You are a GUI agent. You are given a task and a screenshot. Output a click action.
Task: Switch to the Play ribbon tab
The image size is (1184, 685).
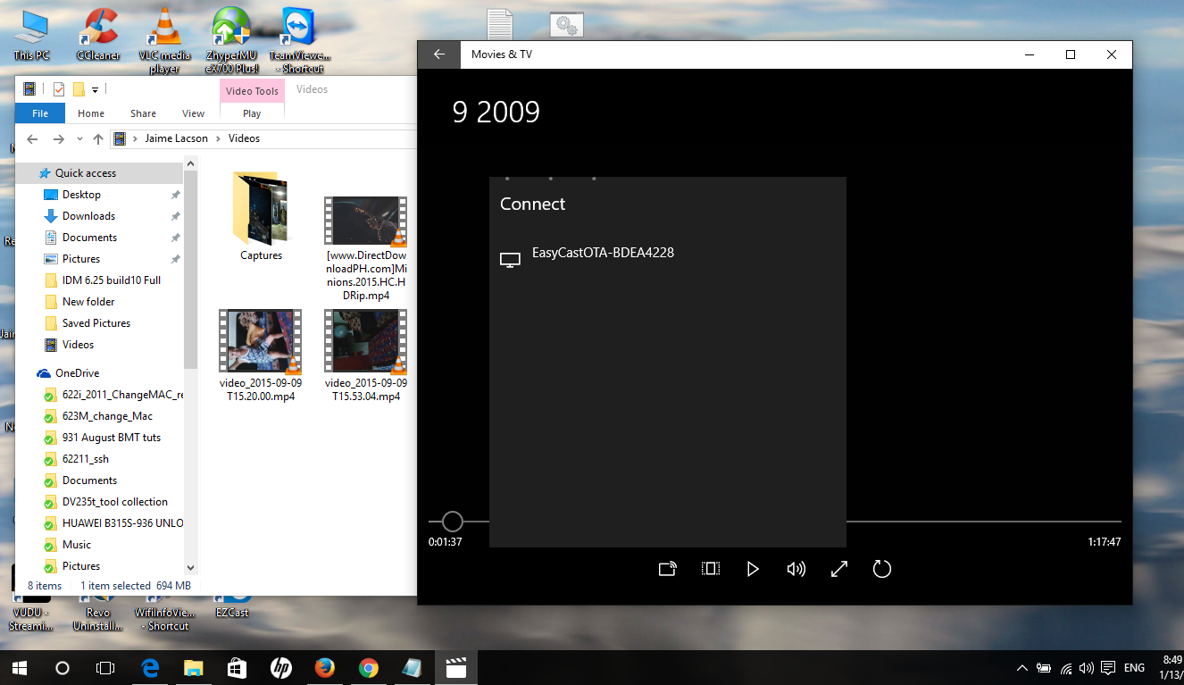(x=251, y=113)
